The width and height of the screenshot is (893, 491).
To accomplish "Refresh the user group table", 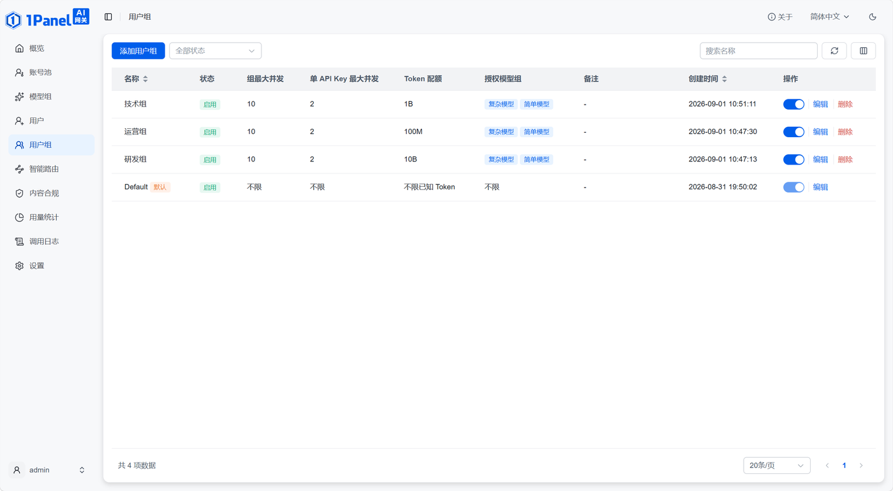I will click(x=834, y=51).
